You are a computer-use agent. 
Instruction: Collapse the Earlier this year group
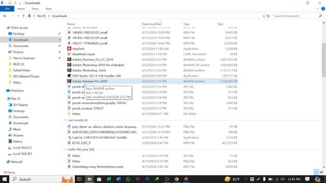point(66,149)
